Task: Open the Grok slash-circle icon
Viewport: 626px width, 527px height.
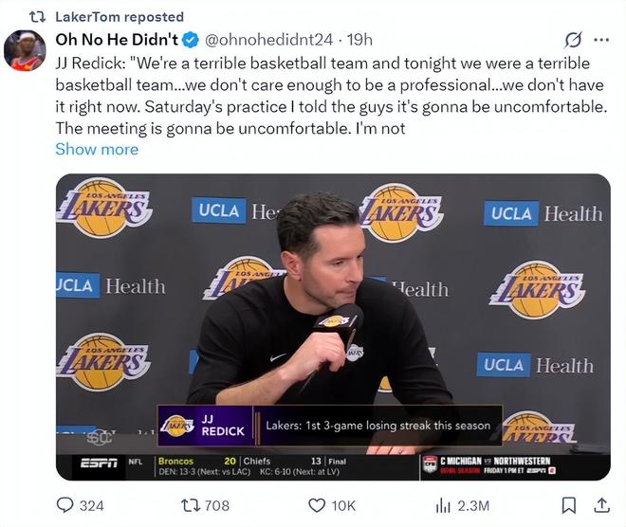Action: pyautogui.click(x=573, y=40)
